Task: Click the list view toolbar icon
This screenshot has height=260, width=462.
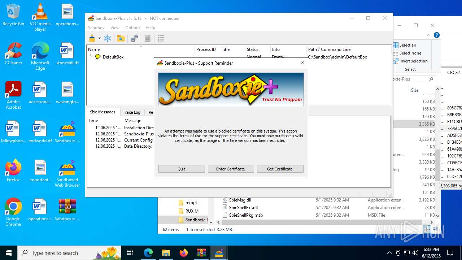Action: tap(161, 38)
